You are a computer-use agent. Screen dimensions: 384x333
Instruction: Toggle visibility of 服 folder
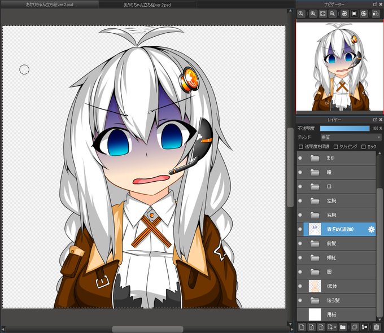[300, 272]
